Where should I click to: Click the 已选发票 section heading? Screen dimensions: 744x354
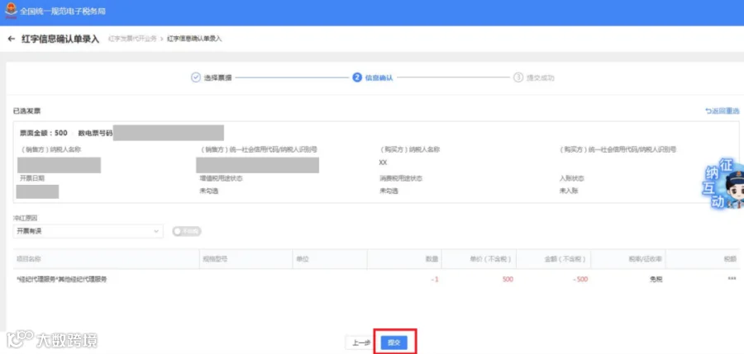27,111
